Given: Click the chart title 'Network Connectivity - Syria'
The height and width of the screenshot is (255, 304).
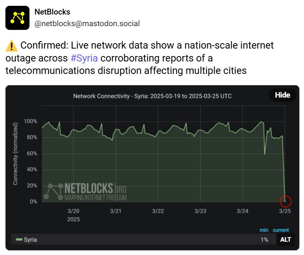Looking at the screenshot, I should coord(152,96).
